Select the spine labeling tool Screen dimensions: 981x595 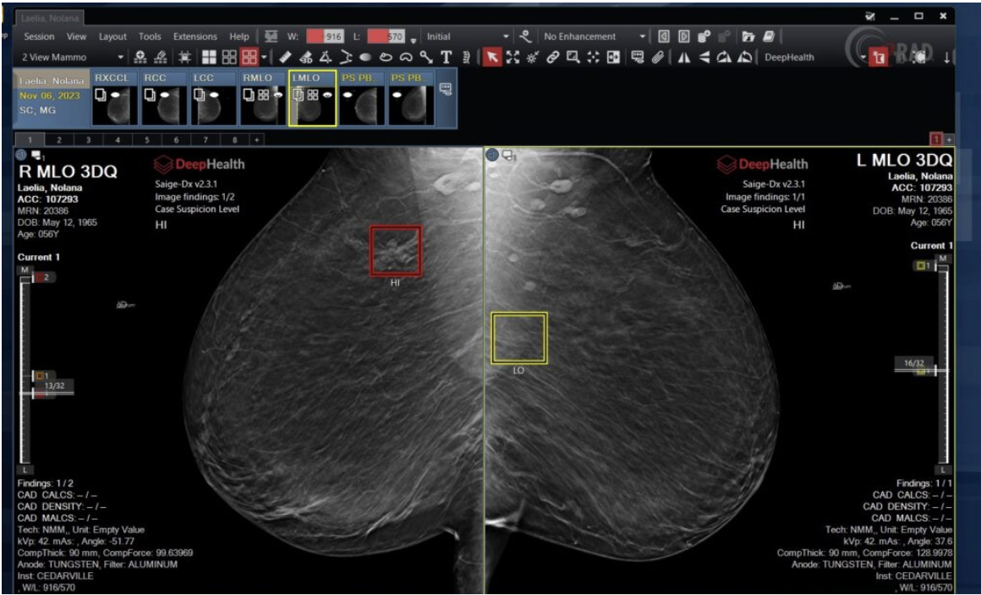[465, 57]
